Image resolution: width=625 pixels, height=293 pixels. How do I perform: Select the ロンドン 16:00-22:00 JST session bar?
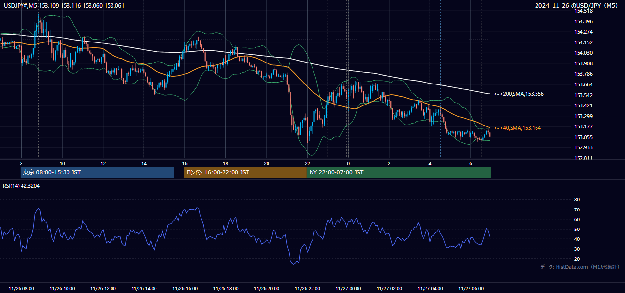pos(245,172)
